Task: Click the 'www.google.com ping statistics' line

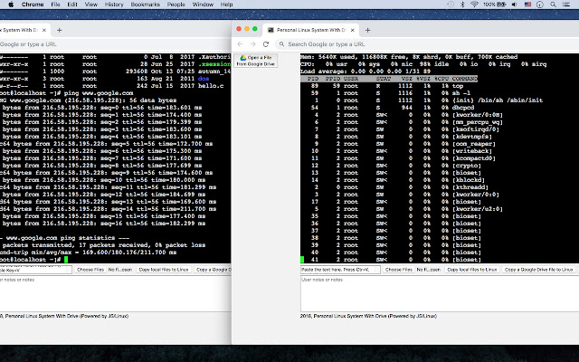Action: (64, 238)
